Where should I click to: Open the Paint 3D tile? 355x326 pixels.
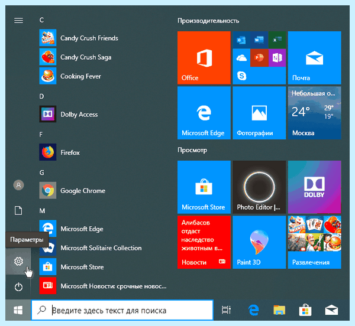(x=259, y=242)
